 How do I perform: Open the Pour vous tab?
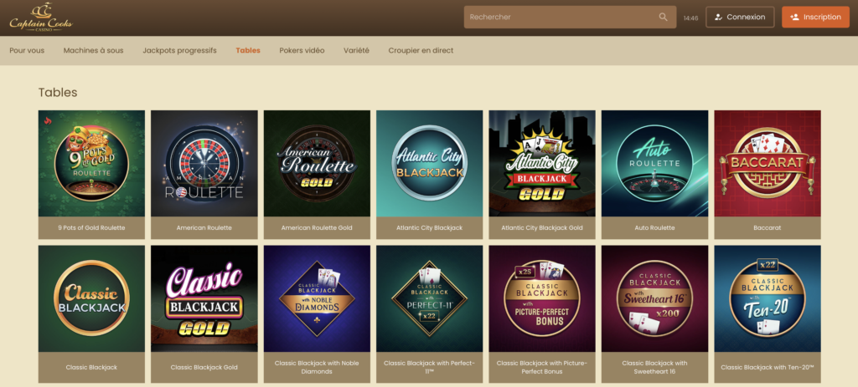point(27,50)
